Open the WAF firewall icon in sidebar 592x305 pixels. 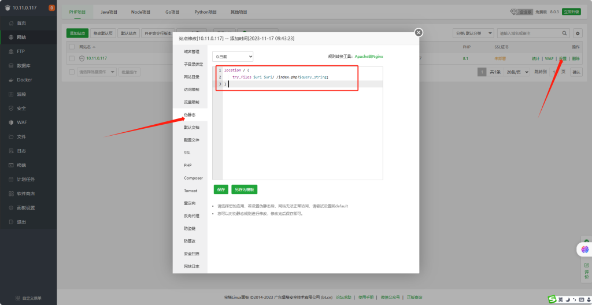[x=11, y=122]
